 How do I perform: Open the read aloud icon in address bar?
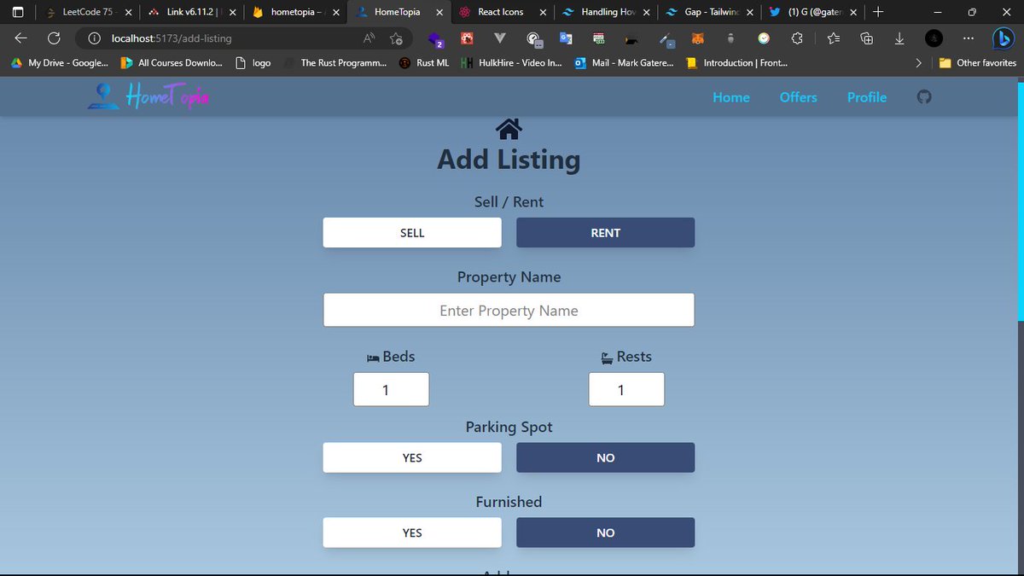tap(369, 38)
